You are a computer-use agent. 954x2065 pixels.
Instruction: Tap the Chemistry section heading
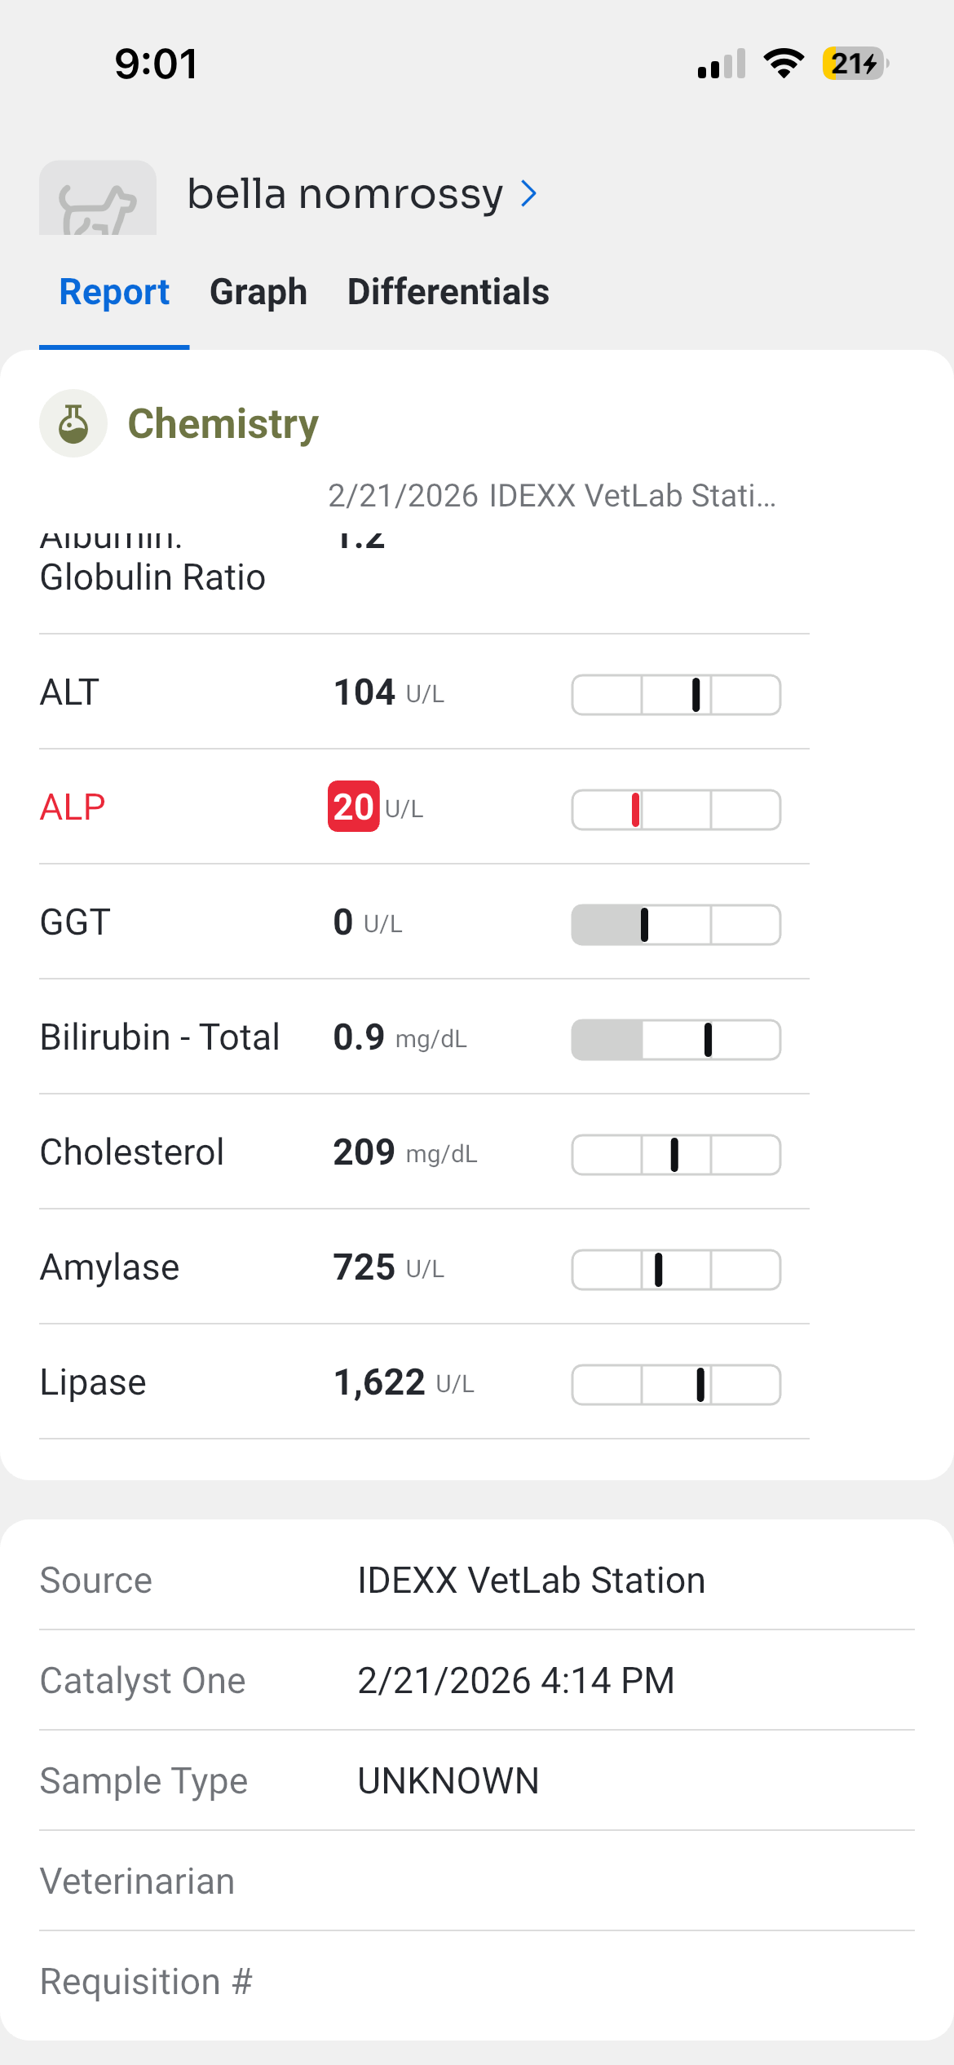coord(223,424)
